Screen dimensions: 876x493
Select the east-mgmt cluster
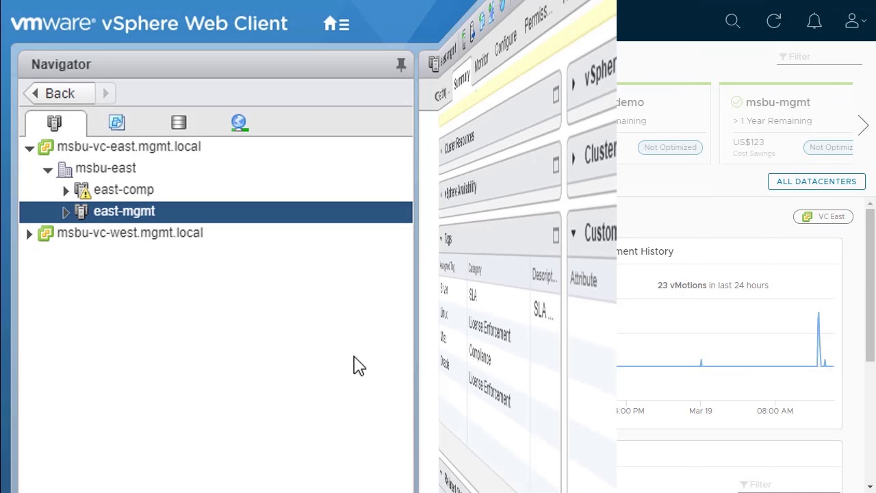(x=124, y=212)
